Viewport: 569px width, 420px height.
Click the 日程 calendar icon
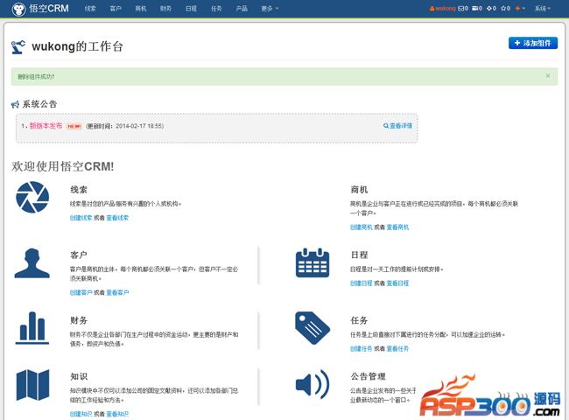pos(312,262)
